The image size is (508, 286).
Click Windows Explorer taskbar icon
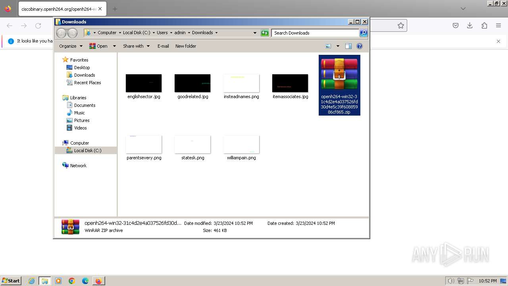45,281
